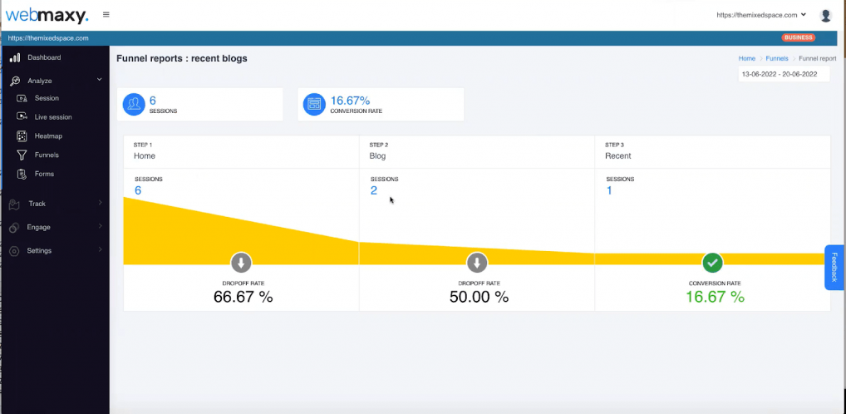Click the Heatmap grid icon

click(x=22, y=136)
